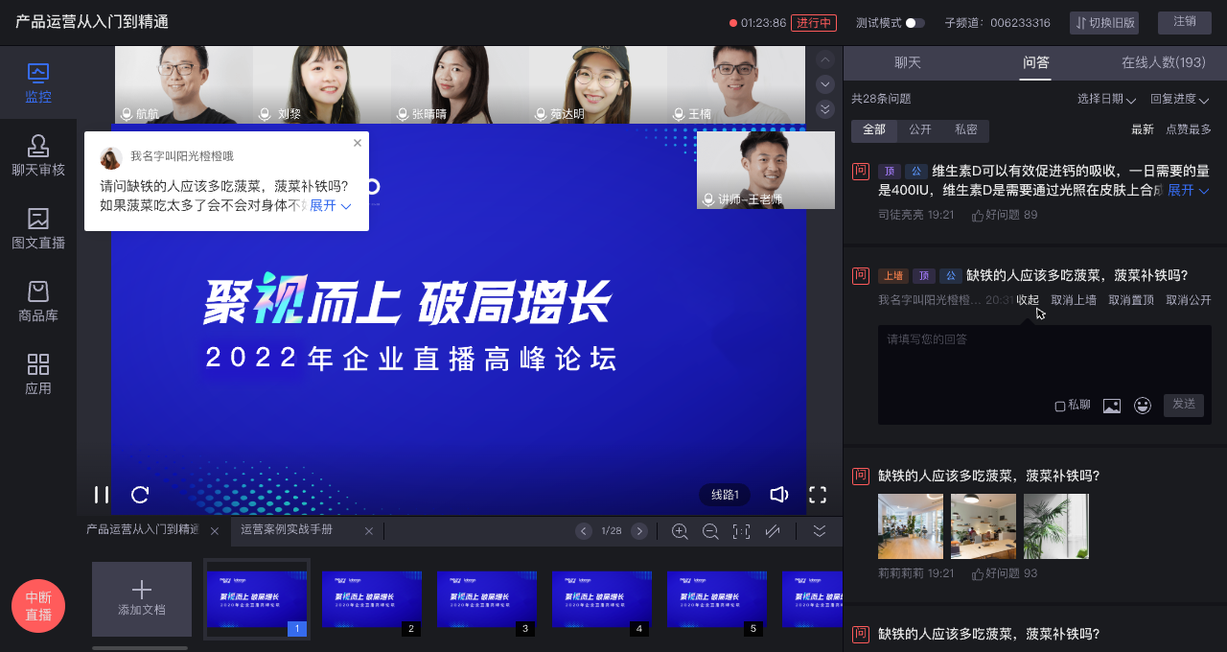This screenshot has width=1227, height=652.
Task: Like 司徒亮亮's question with 好问题 89
Action: click(1005, 216)
